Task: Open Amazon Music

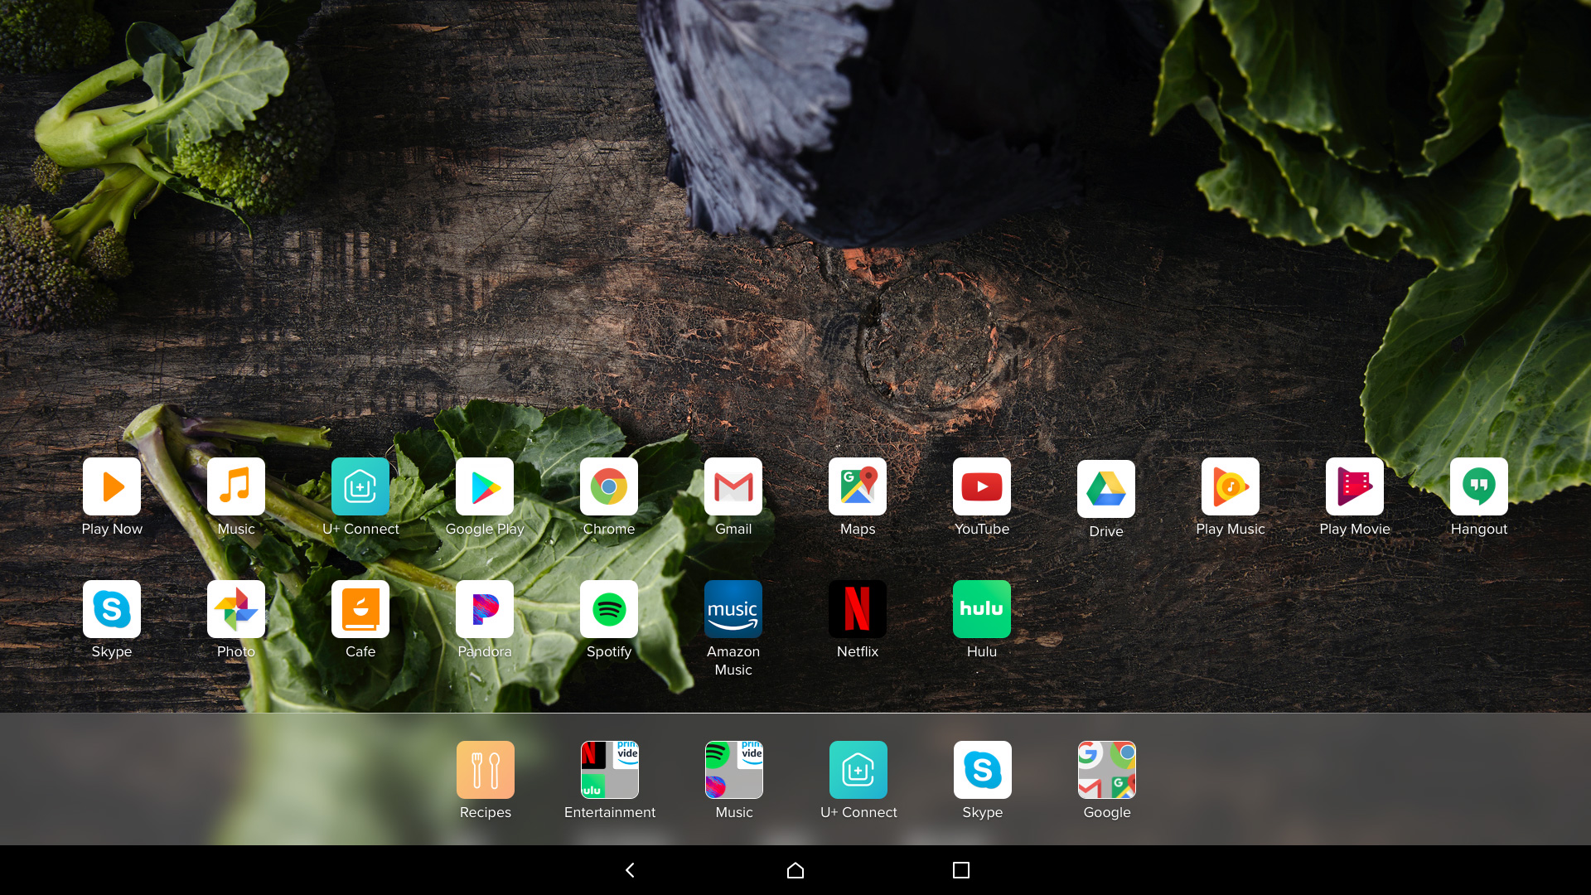Action: (733, 609)
